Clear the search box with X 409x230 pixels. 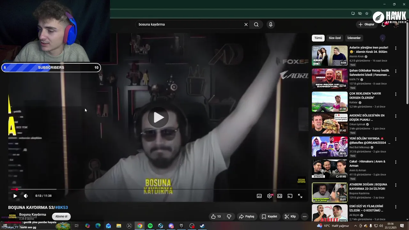pyautogui.click(x=246, y=25)
